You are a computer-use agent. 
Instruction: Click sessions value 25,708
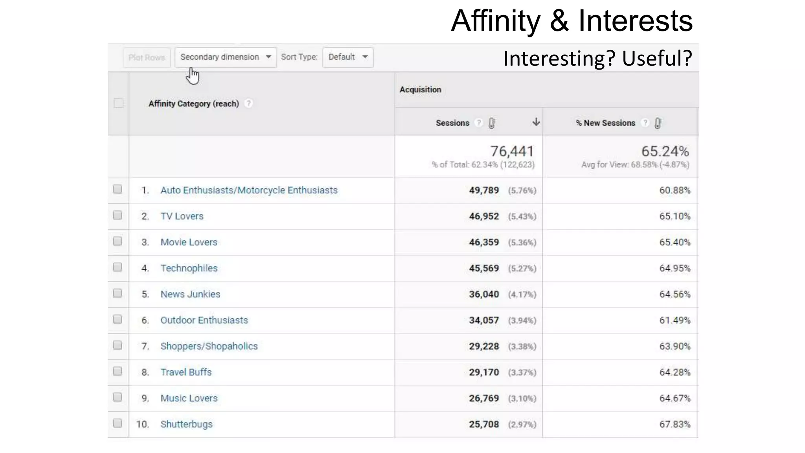pyautogui.click(x=484, y=424)
